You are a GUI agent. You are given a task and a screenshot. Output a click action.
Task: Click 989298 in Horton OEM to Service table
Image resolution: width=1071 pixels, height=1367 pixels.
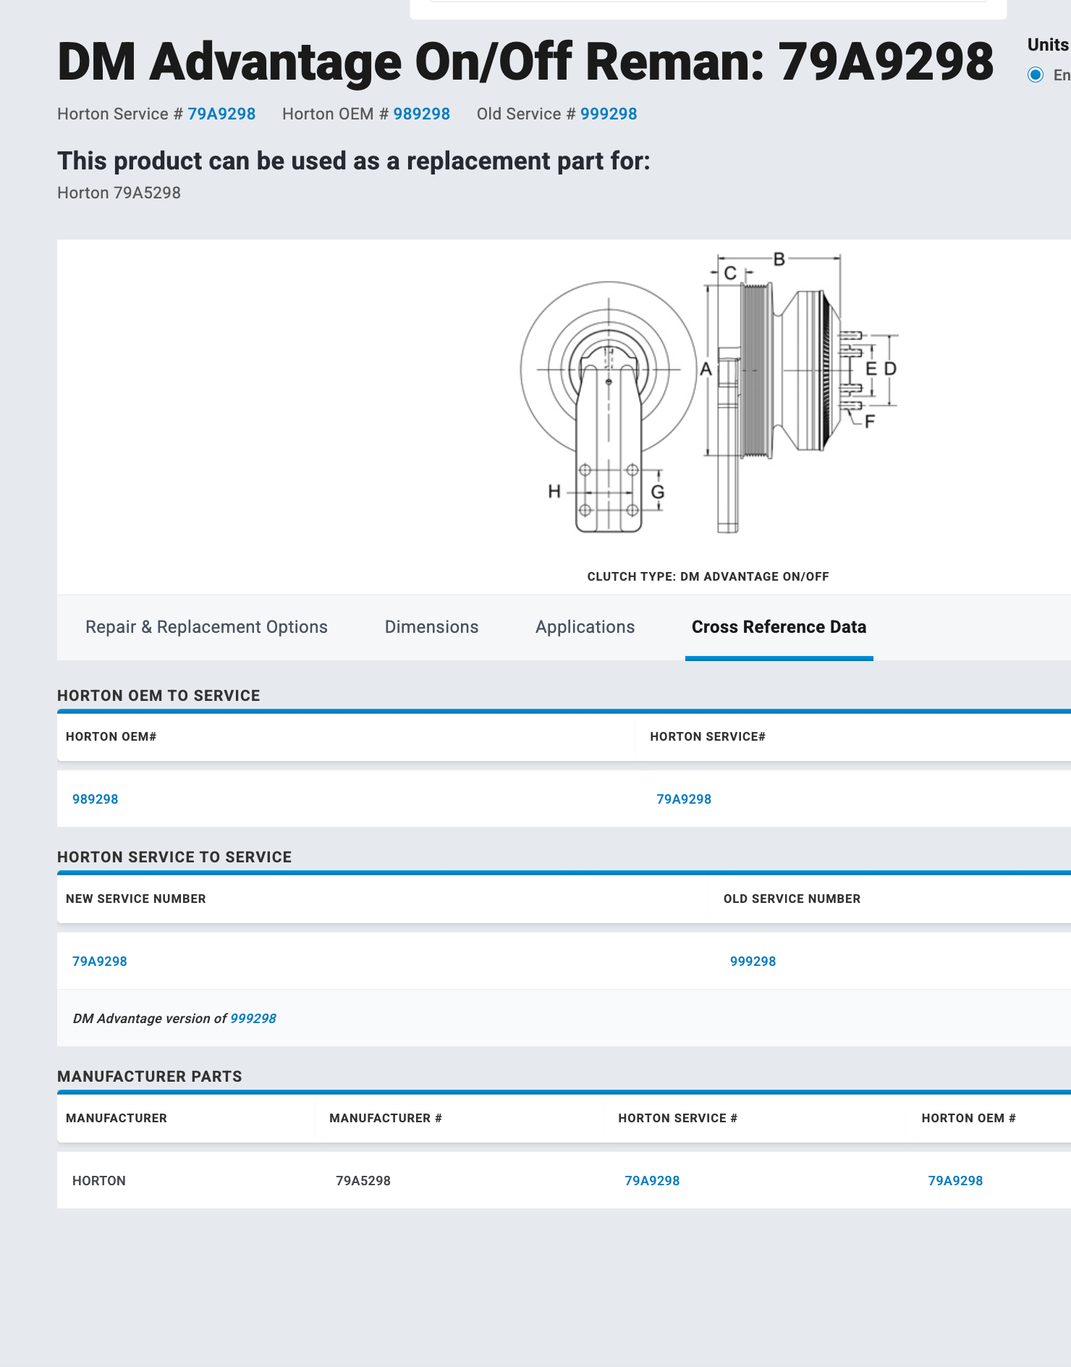95,799
